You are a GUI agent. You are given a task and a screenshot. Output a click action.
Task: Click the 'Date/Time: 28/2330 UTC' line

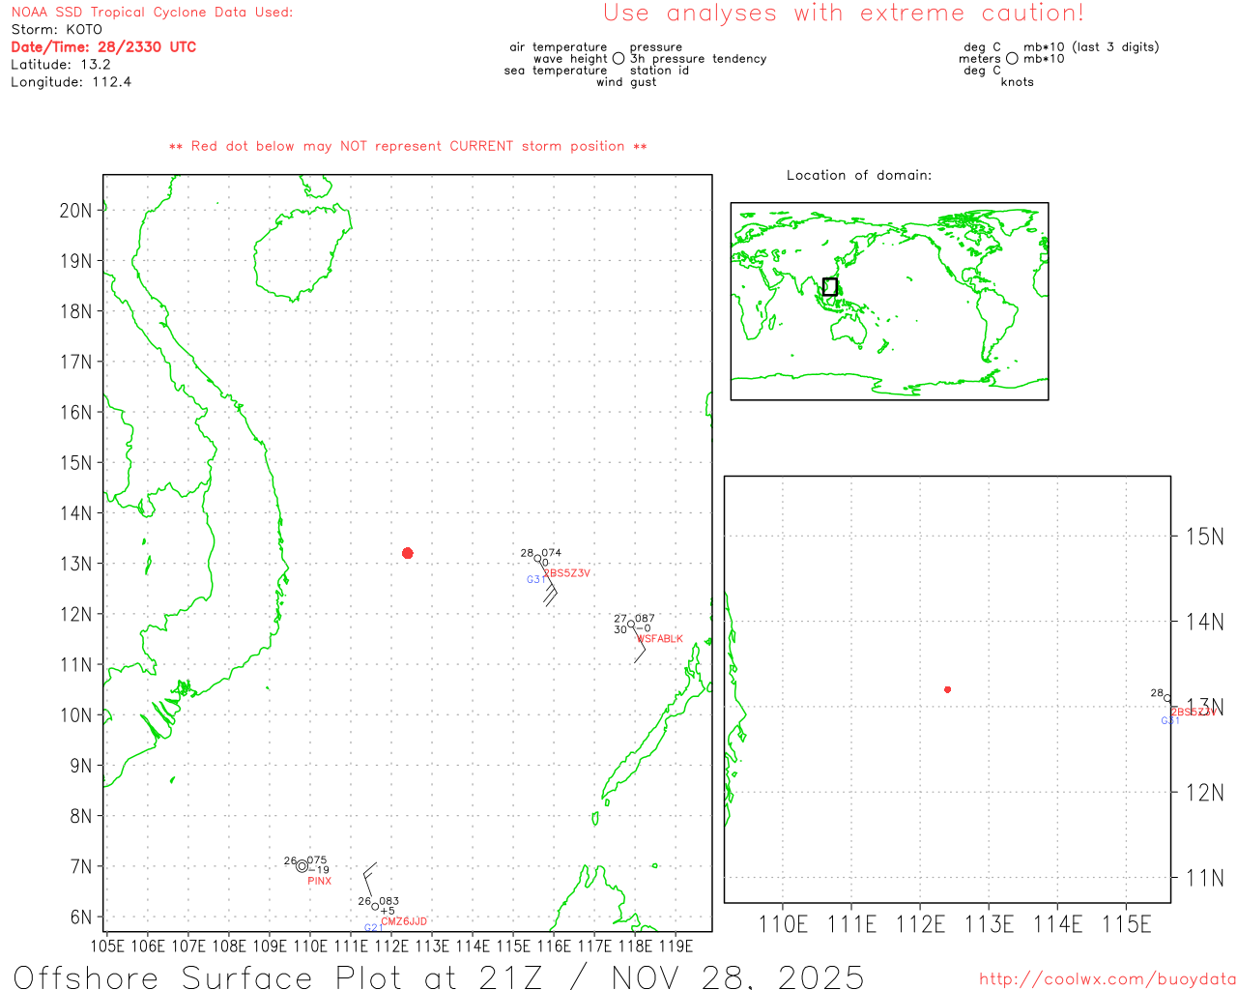[x=103, y=47]
